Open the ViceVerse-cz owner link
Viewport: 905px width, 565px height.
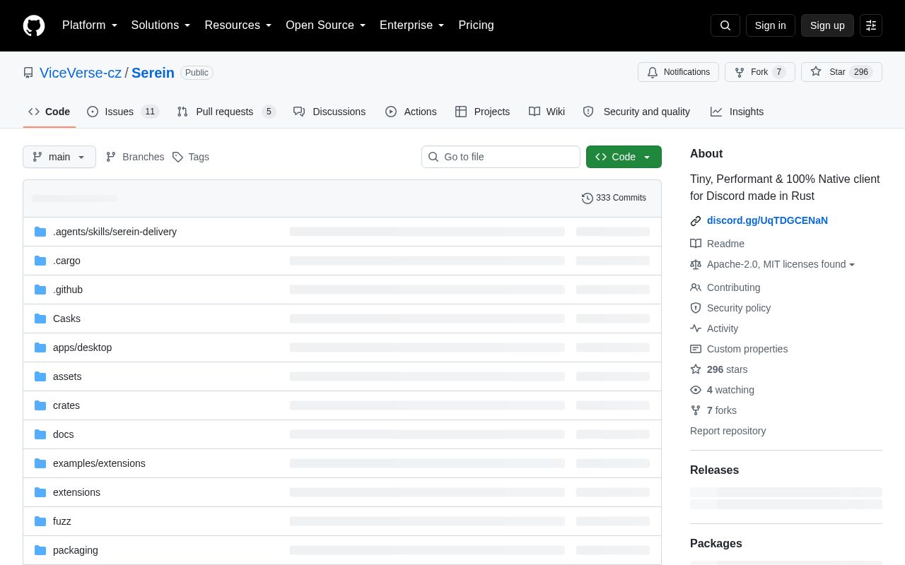click(x=81, y=73)
